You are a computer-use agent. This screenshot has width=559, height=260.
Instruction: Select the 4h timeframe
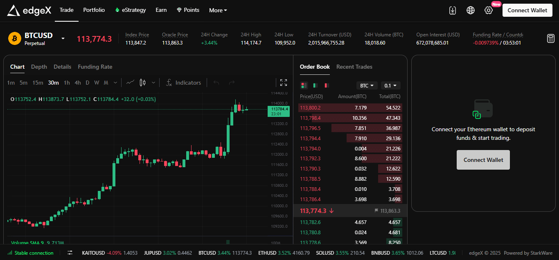click(78, 83)
